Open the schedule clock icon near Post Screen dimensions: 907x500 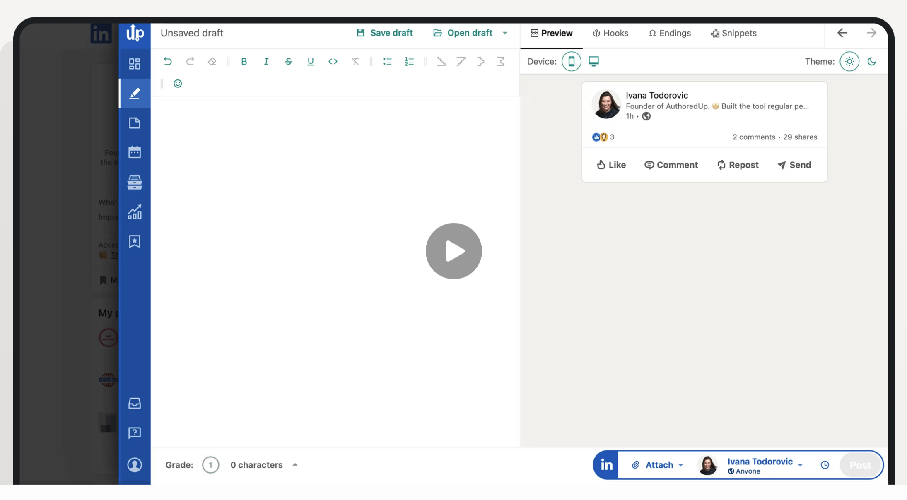825,465
